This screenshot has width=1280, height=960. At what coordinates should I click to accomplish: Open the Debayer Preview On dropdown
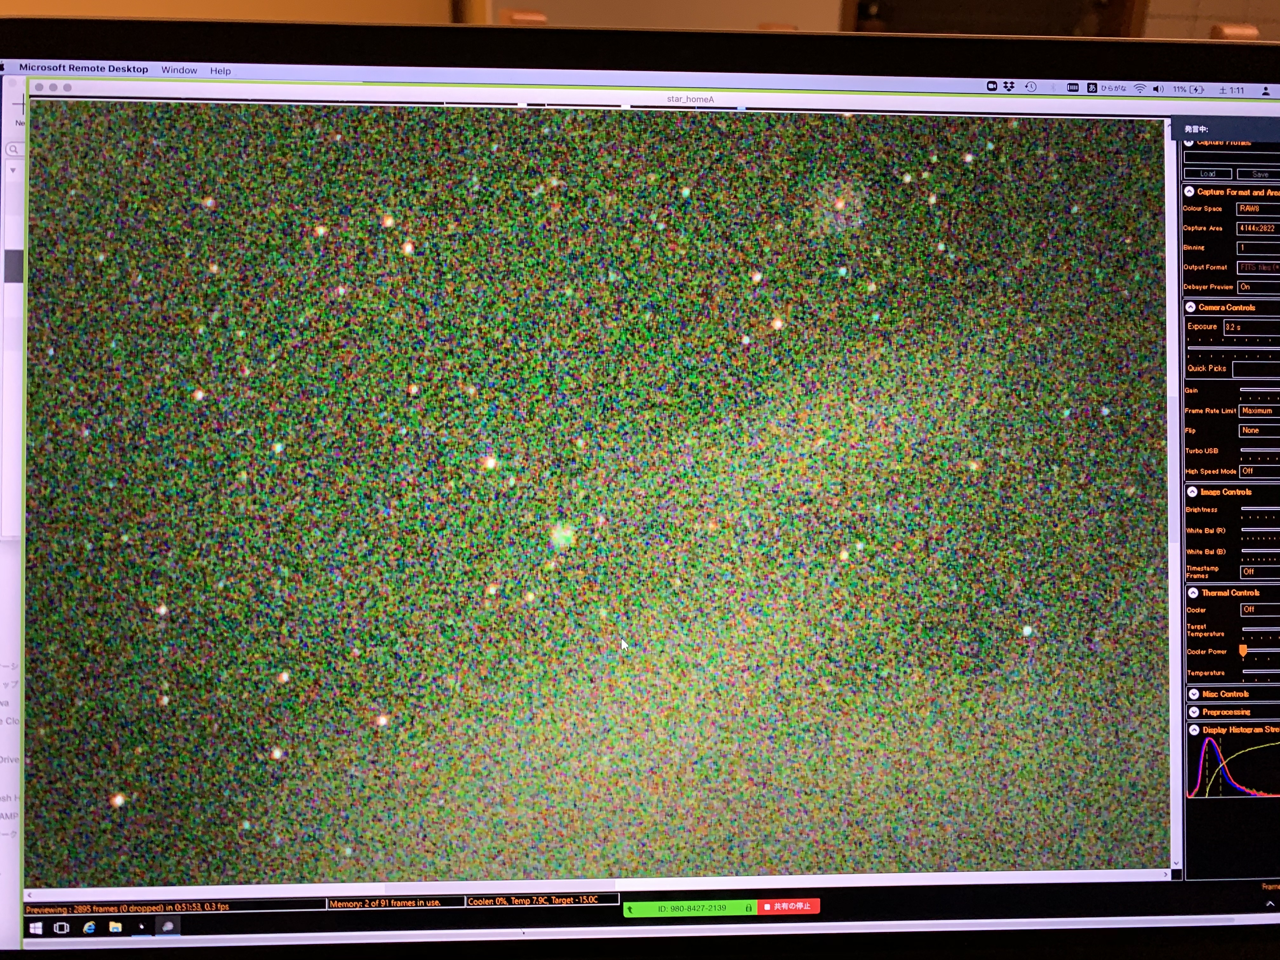tap(1257, 287)
